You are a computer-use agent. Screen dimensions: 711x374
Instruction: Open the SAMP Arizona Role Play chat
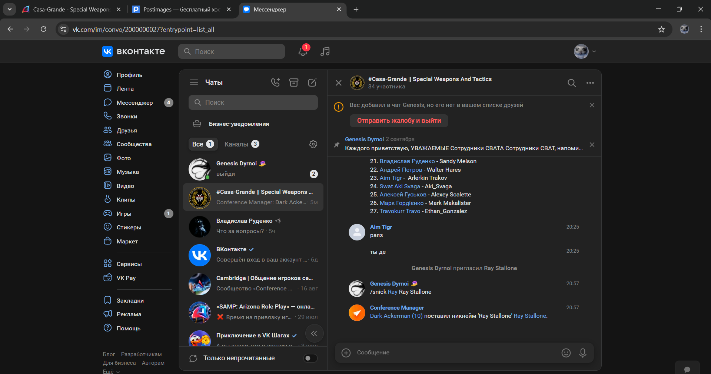(253, 312)
